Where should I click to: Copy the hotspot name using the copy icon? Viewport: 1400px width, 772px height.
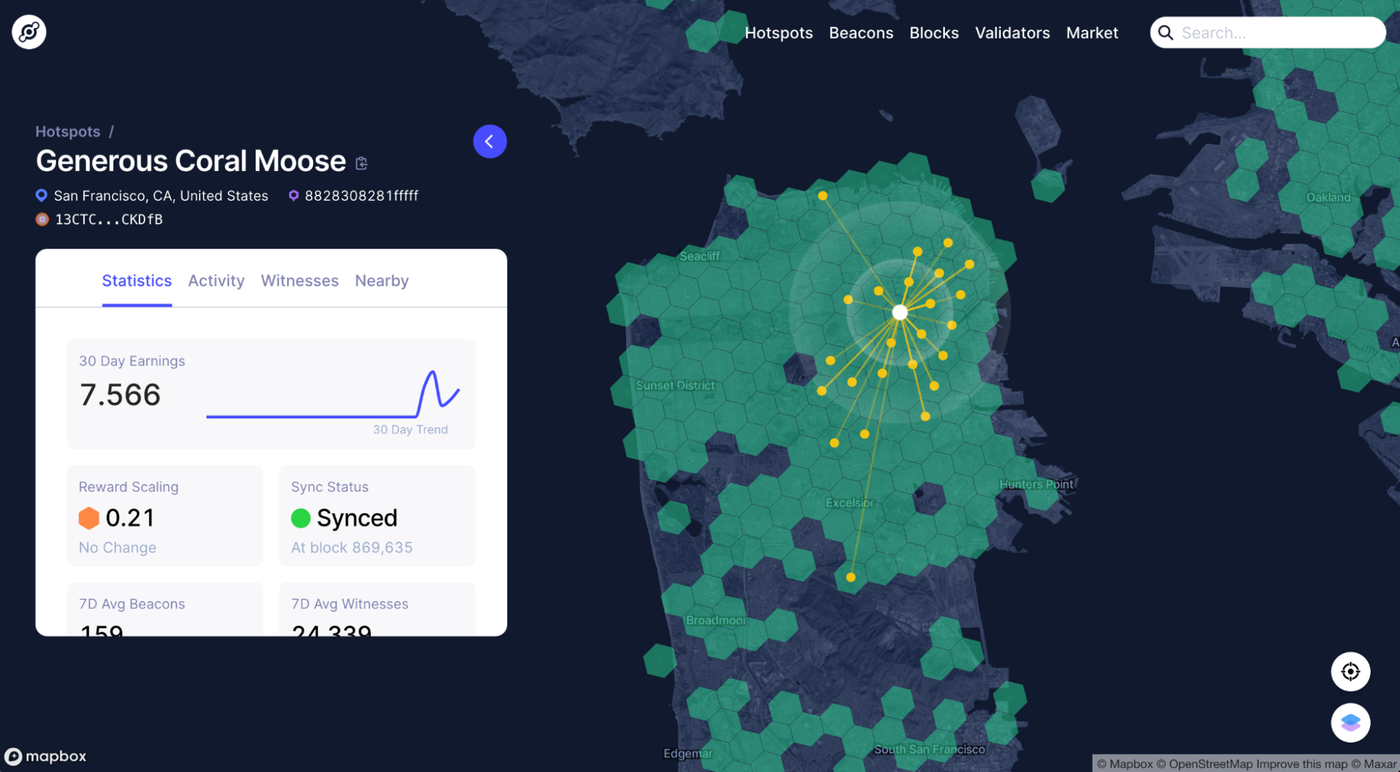361,163
